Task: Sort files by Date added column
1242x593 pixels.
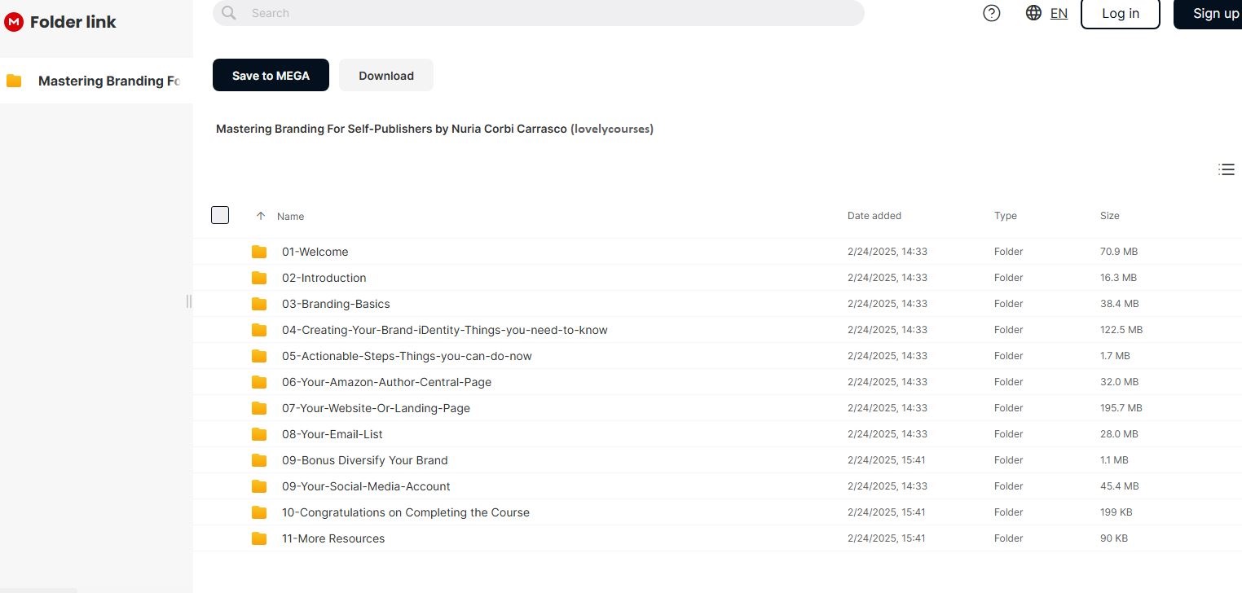Action: tap(874, 216)
